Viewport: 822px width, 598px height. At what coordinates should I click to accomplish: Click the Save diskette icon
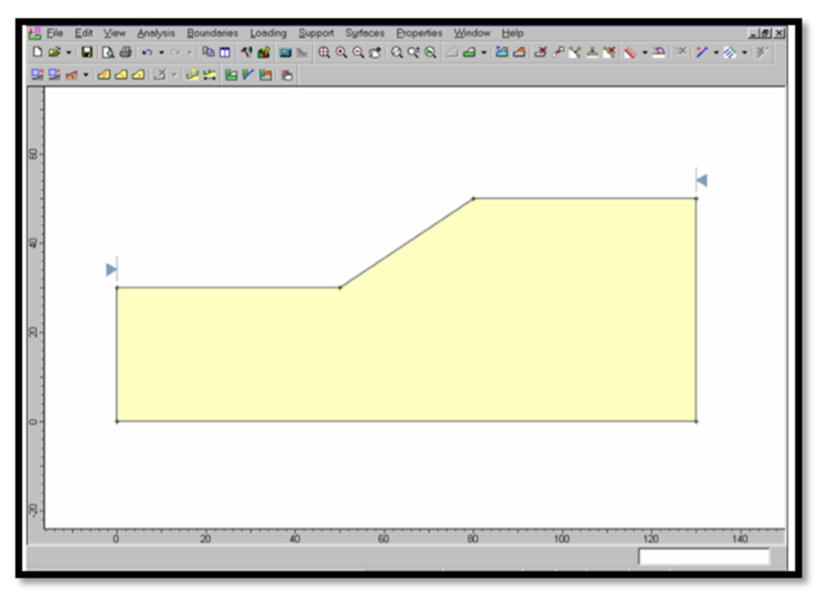[x=87, y=52]
